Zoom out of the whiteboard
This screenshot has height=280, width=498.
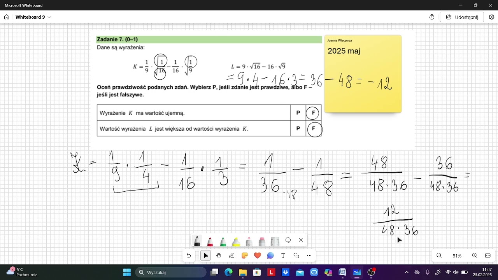[x=439, y=255]
